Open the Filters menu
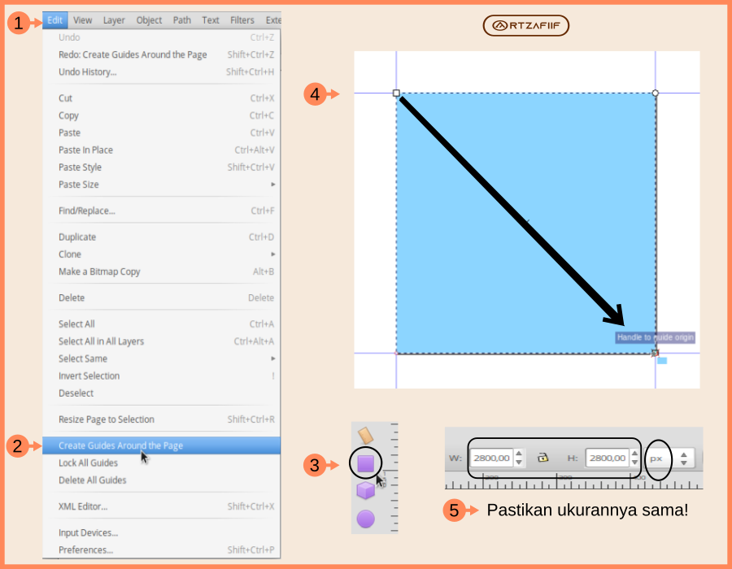This screenshot has height=569, width=732. pos(242,20)
